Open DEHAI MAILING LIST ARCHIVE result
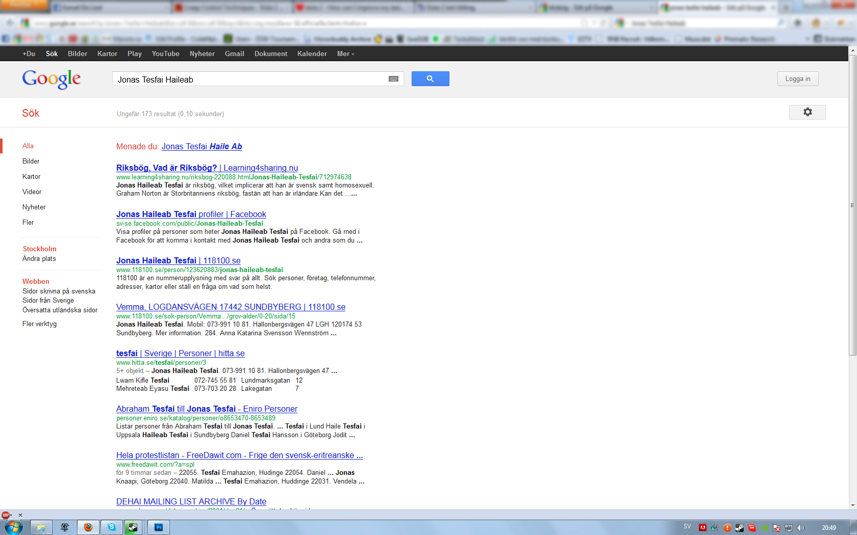The width and height of the screenshot is (857, 535). [x=191, y=502]
